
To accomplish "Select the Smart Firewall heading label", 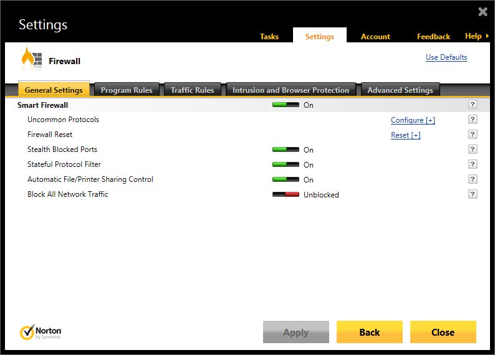I will [42, 105].
